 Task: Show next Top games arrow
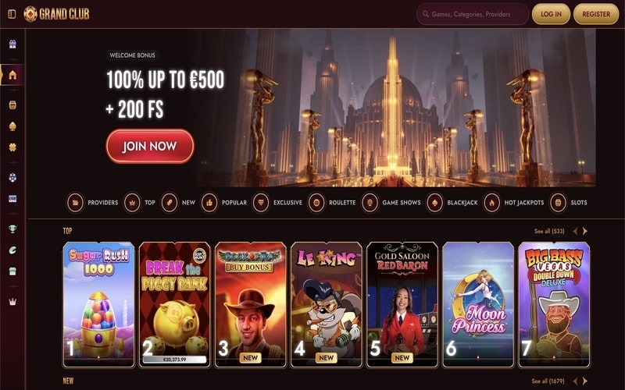tap(584, 231)
